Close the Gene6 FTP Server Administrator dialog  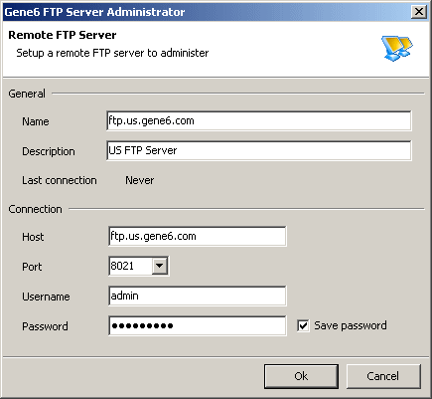419,12
